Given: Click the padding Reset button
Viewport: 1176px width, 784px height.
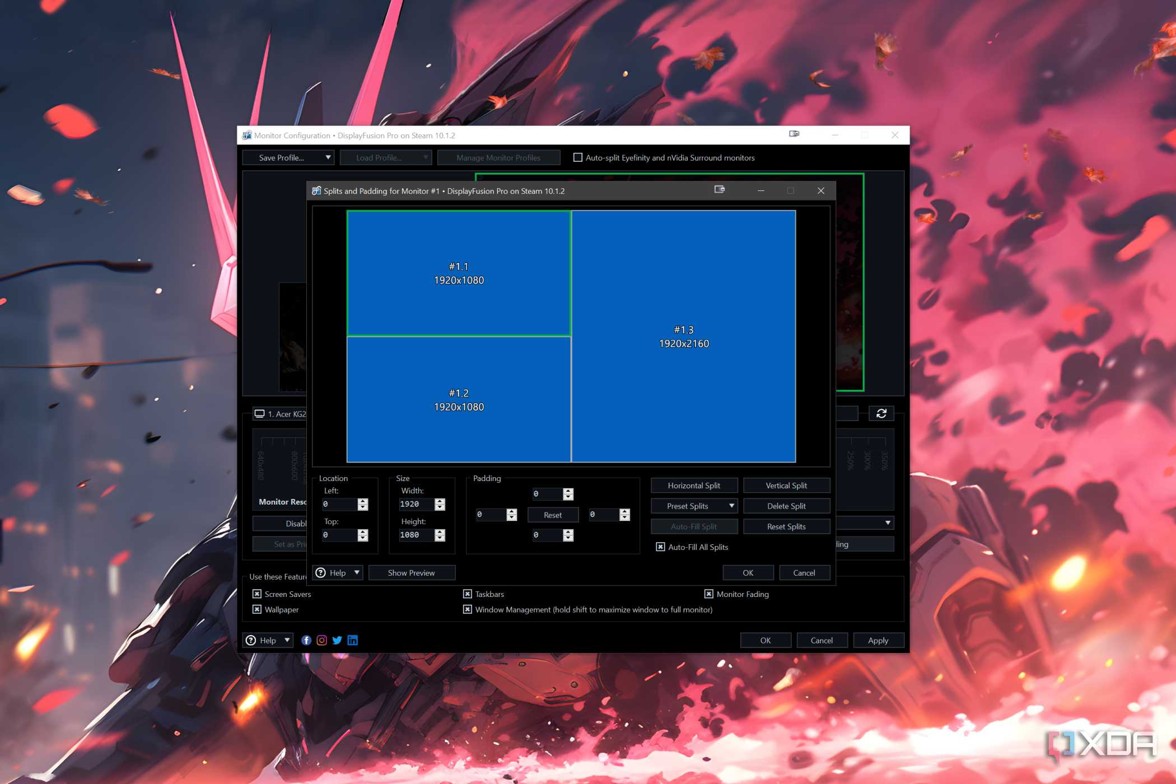Looking at the screenshot, I should [x=553, y=515].
